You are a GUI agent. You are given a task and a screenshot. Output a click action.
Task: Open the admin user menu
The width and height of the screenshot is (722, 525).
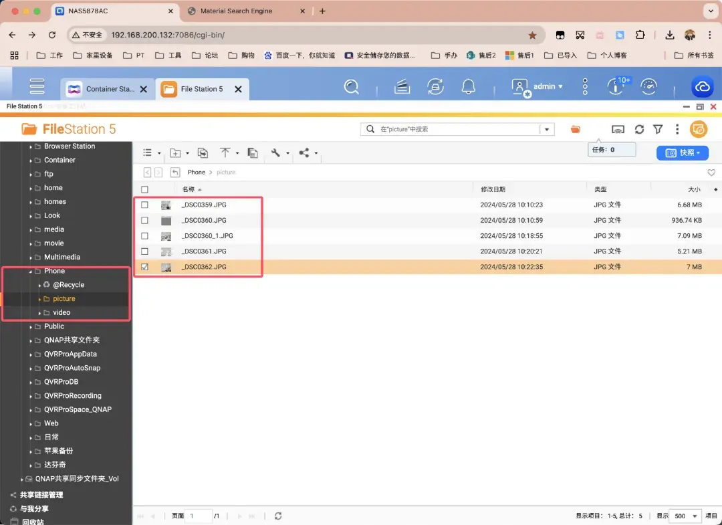tap(538, 86)
